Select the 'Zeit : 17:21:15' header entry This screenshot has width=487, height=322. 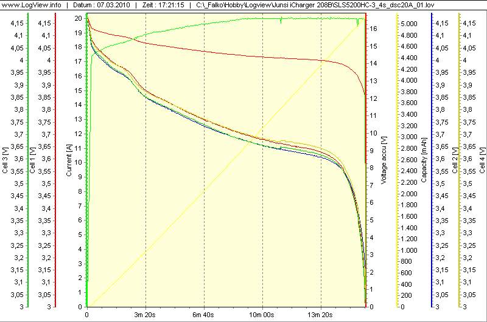coord(163,5)
